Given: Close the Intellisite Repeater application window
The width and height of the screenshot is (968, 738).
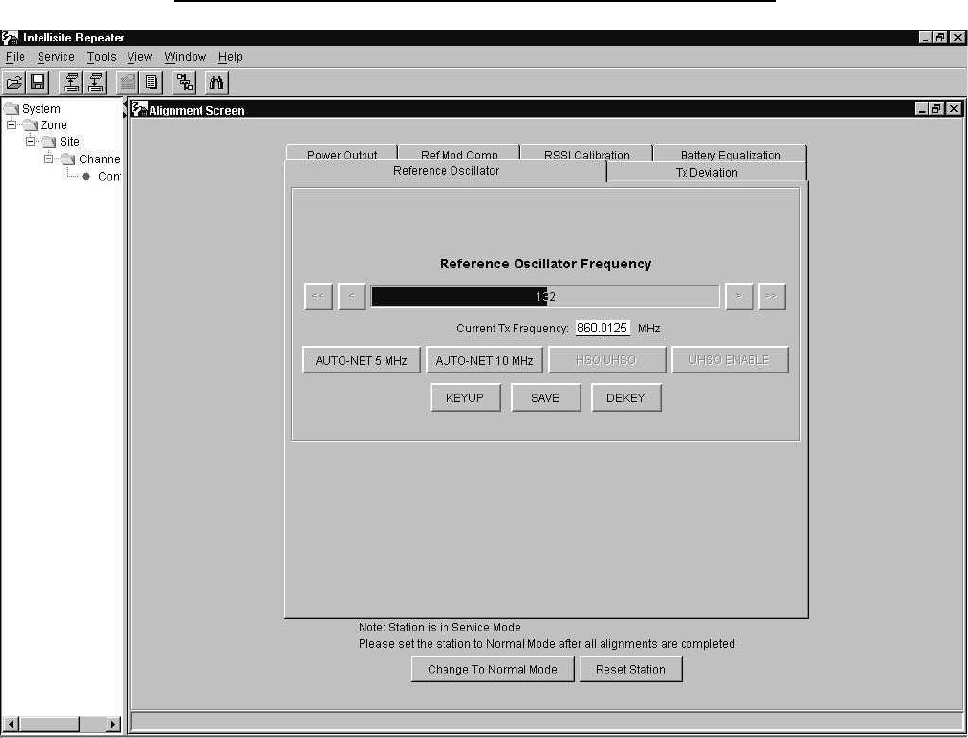Looking at the screenshot, I should 957,38.
